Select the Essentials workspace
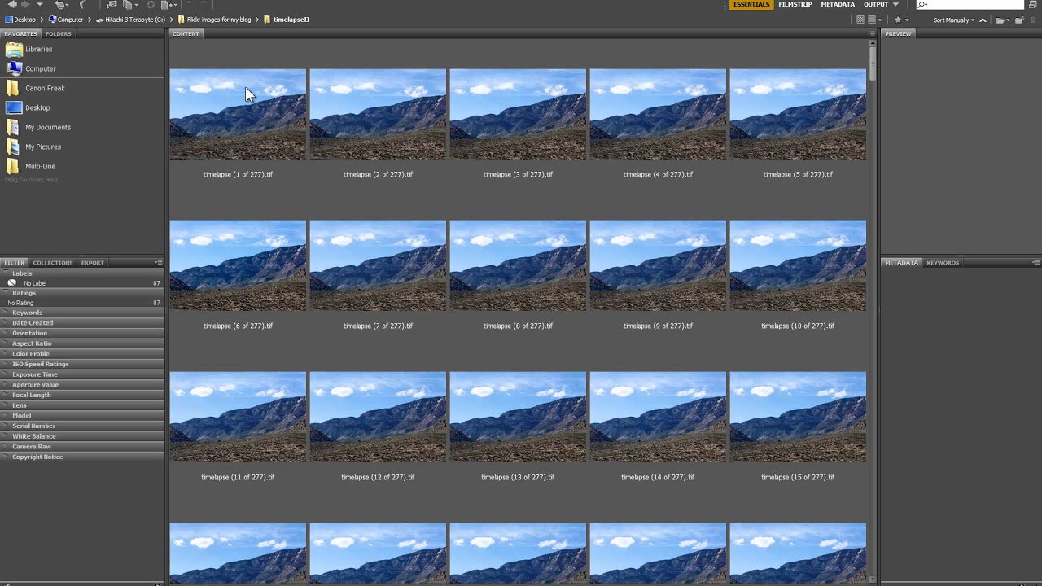Viewport: 1042px width, 586px height. (751, 4)
